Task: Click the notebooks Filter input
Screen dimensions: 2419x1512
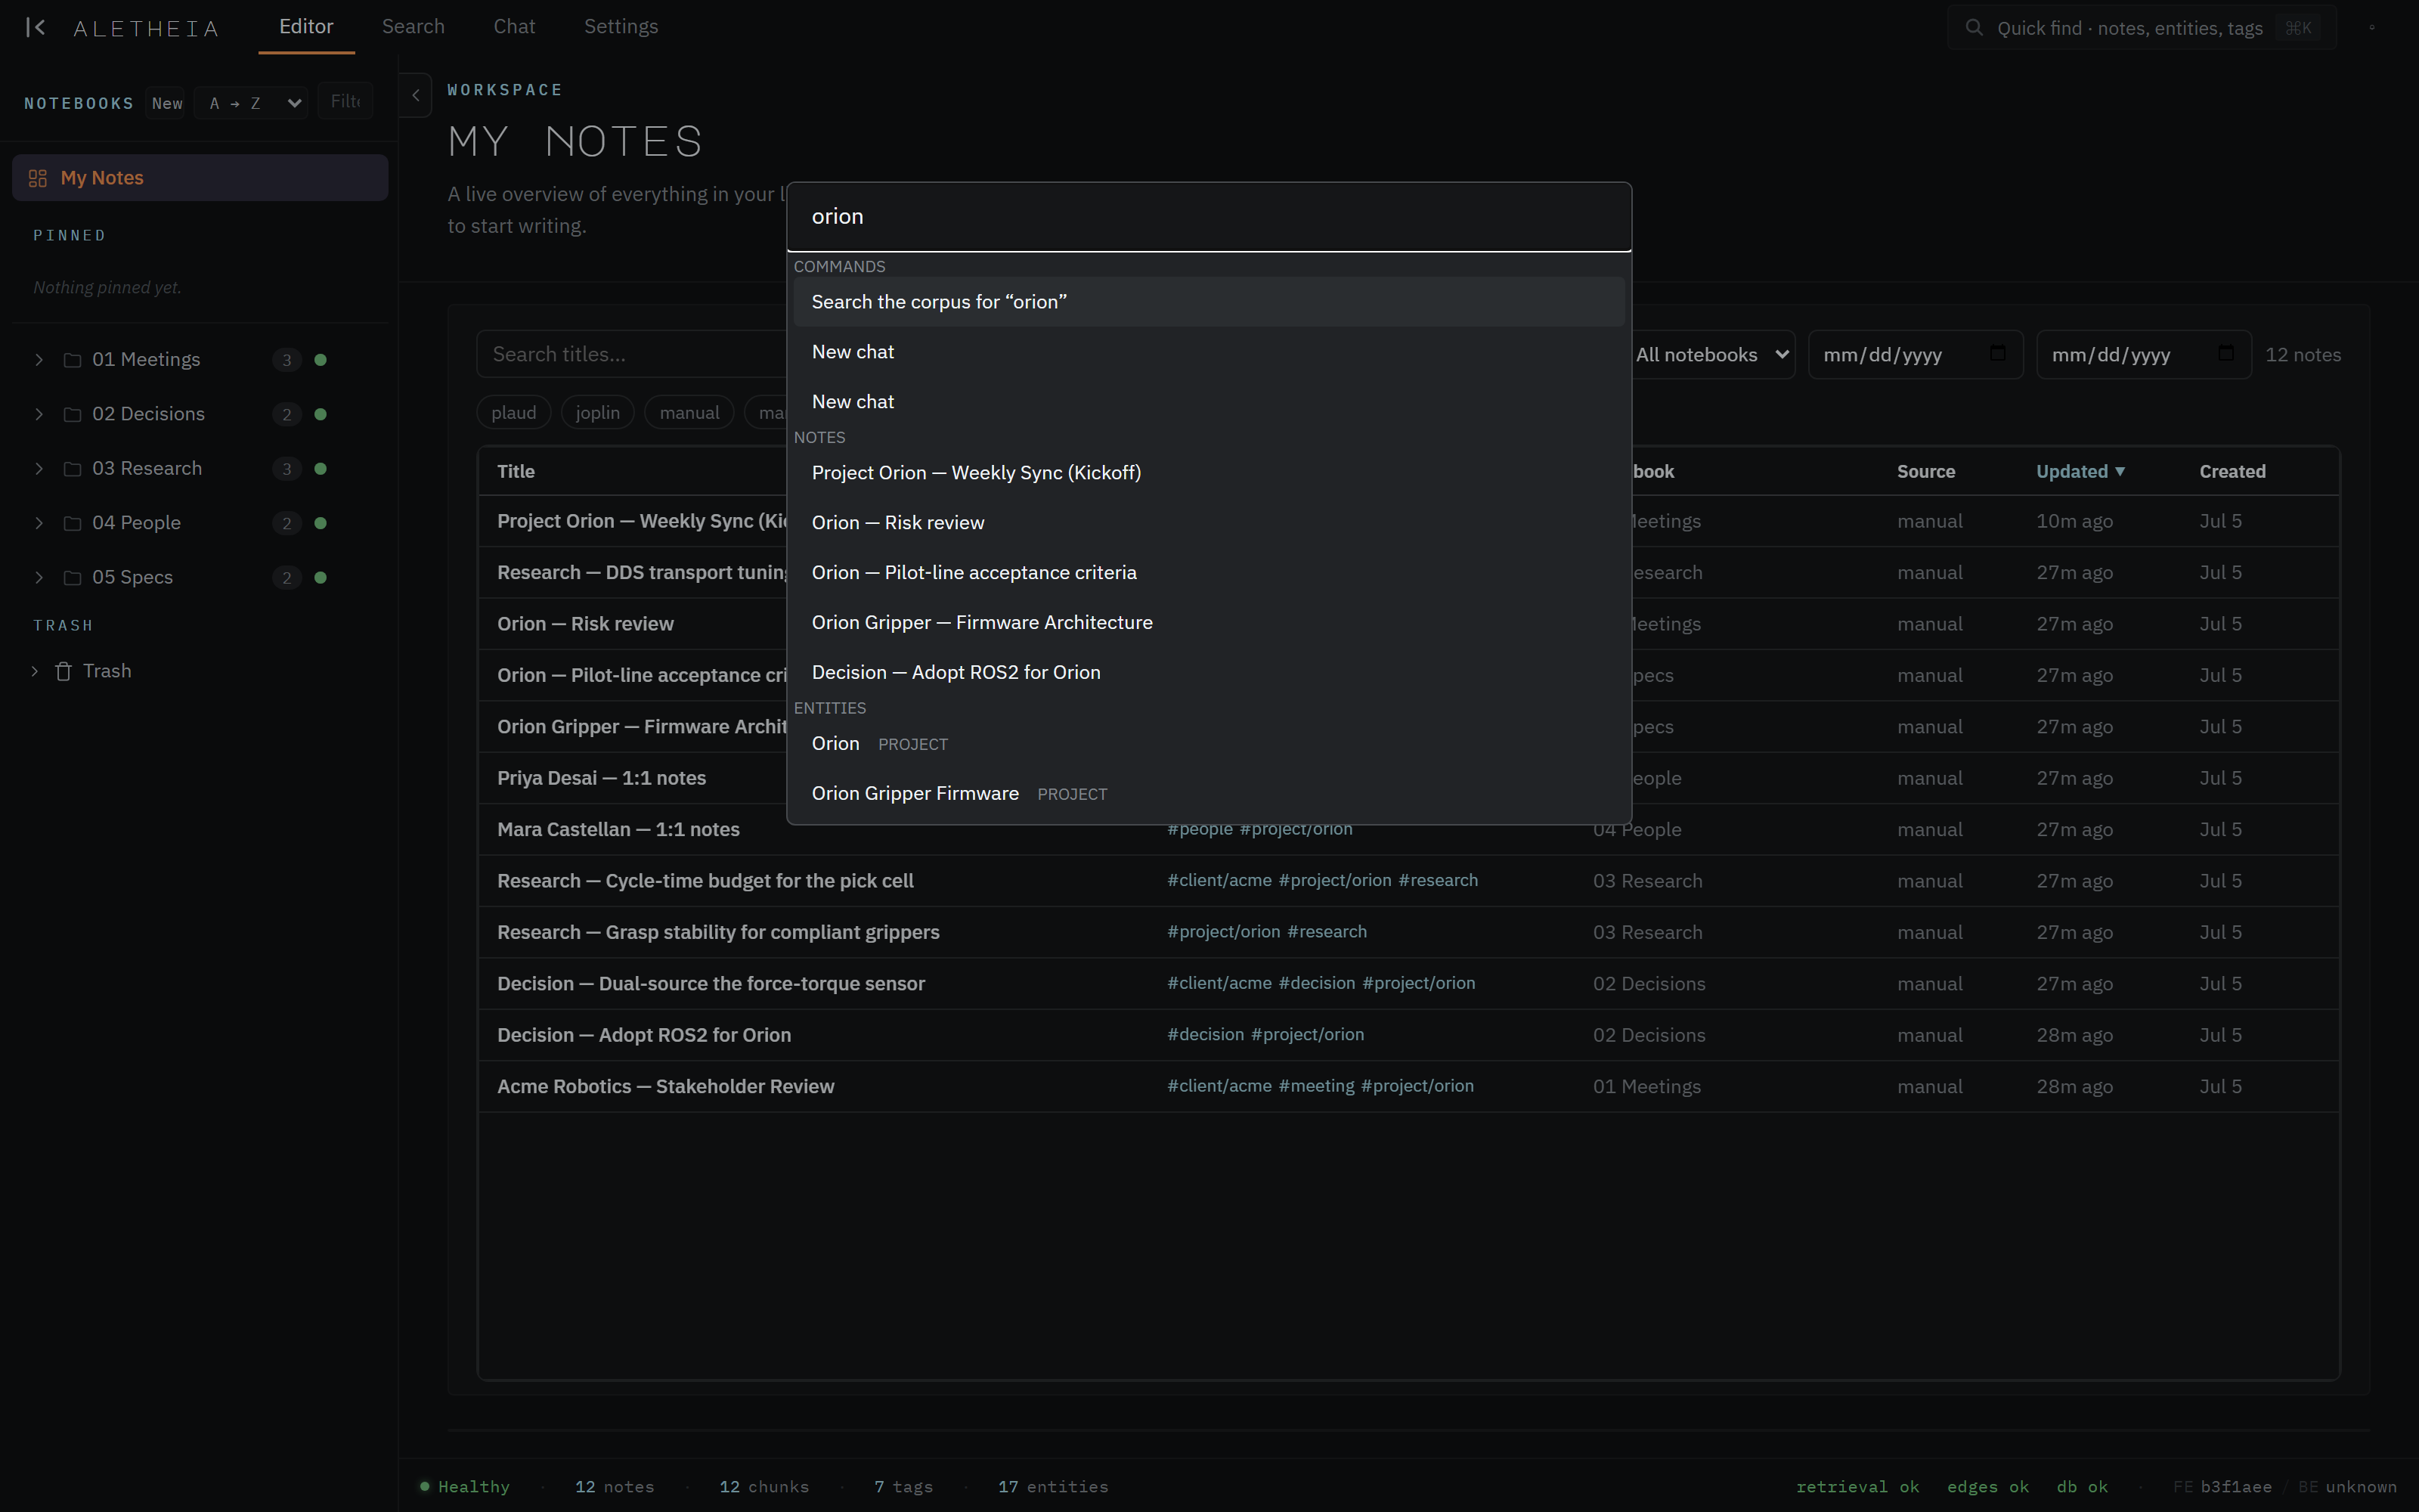Action: (346, 102)
